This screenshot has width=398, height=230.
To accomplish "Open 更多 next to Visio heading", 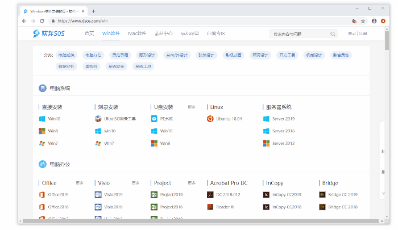I will 135,183.
